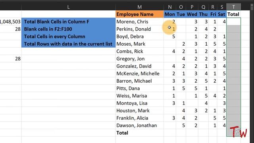This screenshot has width=254, height=143.
Task: Select the 'Moses, Mark' cell
Action: [x=139, y=44]
